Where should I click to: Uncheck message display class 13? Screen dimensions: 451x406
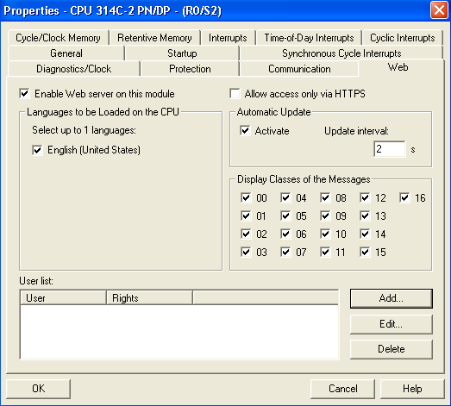coord(365,216)
